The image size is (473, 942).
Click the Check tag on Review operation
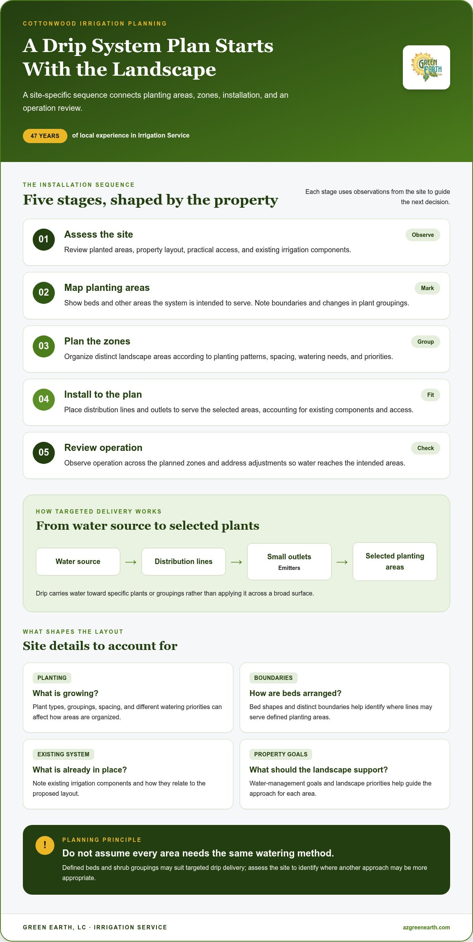tap(426, 448)
